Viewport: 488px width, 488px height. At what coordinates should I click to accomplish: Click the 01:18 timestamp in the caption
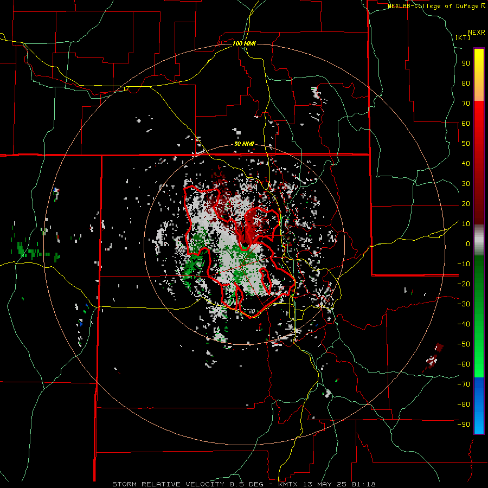[363, 484]
